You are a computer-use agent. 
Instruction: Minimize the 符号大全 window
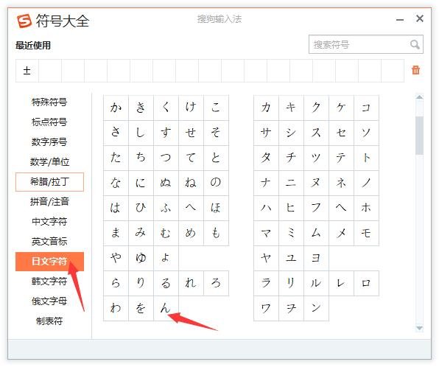click(400, 20)
